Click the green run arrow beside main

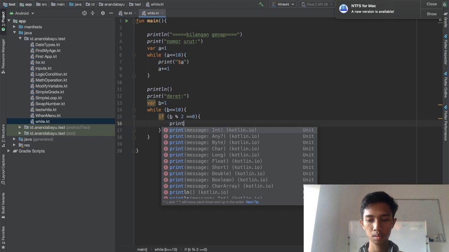tap(127, 21)
